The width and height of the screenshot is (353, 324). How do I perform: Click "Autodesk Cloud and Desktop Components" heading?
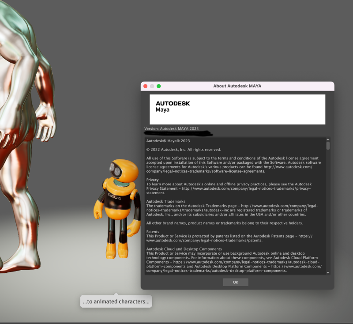click(x=184, y=249)
